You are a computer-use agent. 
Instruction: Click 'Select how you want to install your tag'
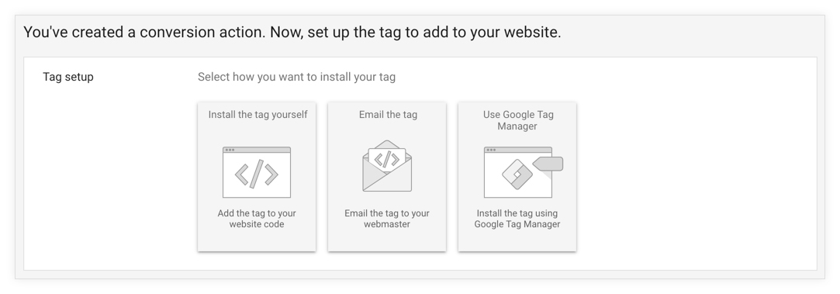[296, 77]
